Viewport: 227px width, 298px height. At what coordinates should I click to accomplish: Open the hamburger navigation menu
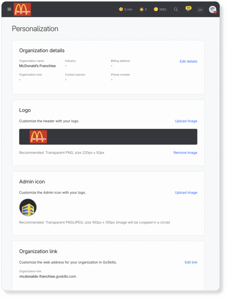(9, 9)
